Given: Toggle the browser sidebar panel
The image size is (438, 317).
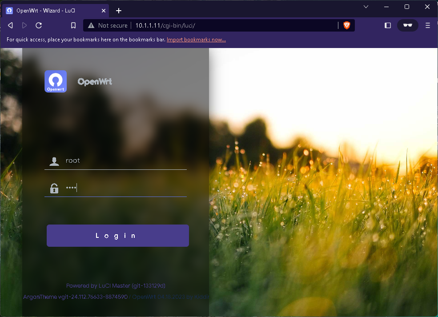Looking at the screenshot, I should point(387,25).
